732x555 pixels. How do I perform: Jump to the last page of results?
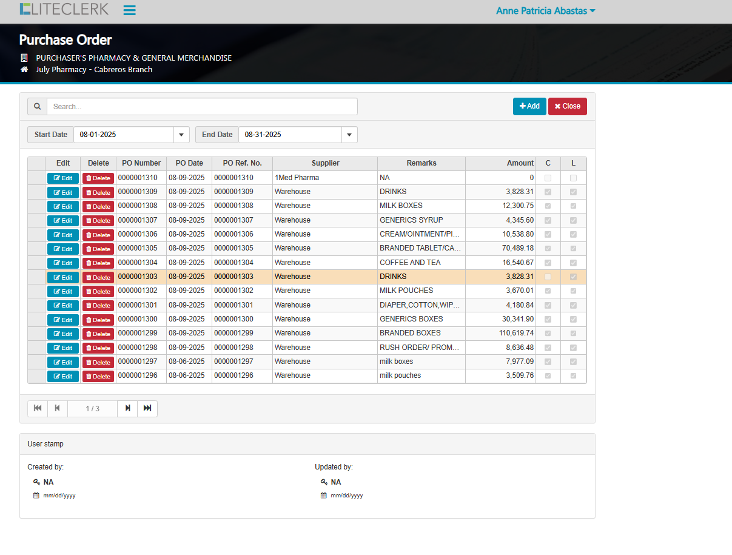(x=147, y=408)
